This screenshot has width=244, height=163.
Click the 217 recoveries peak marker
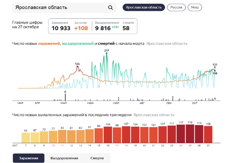pyautogui.click(x=106, y=53)
